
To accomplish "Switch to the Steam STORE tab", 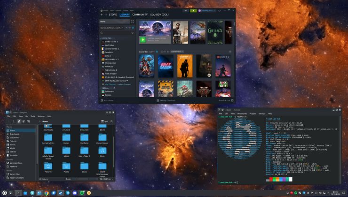I will pos(113,15).
